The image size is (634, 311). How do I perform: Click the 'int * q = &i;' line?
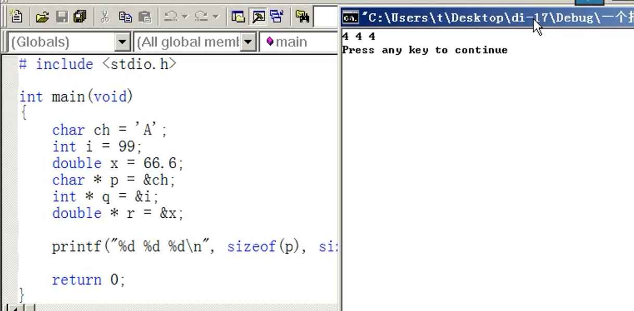tap(105, 196)
